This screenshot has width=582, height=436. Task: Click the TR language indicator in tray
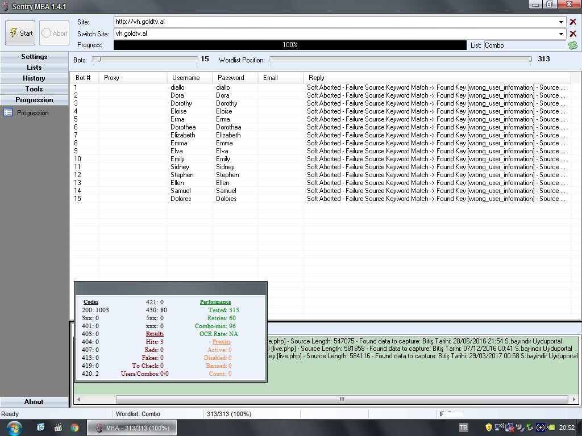(x=463, y=427)
